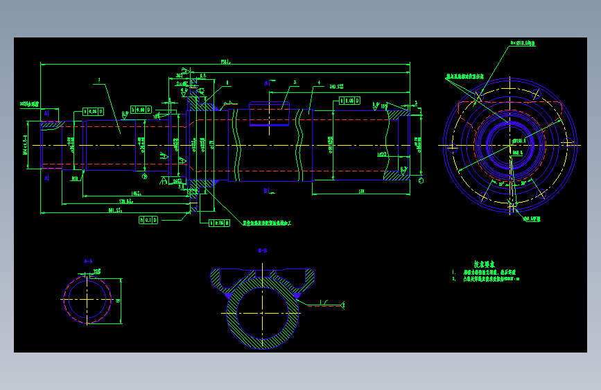This screenshot has width=601, height=390.
Task: Pick the 0.1 D tolerance frame below the shaft
Action: (x=148, y=220)
